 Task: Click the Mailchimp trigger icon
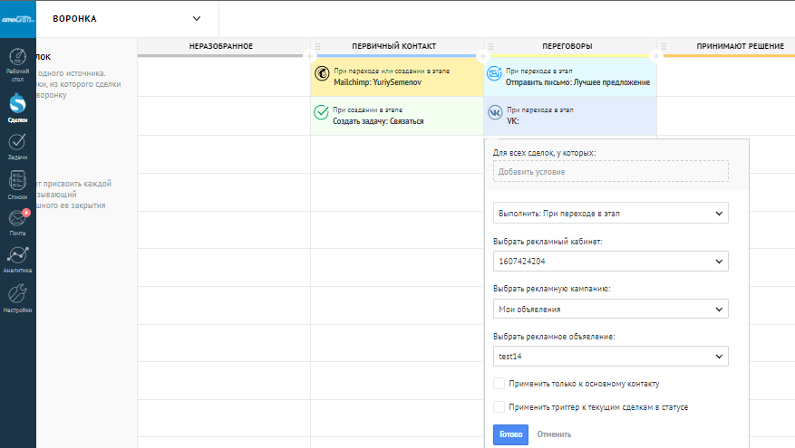321,74
